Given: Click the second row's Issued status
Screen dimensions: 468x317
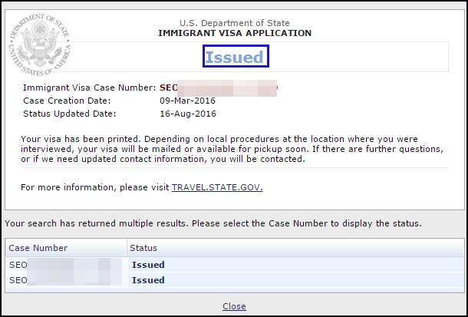Looking at the screenshot, I should (148, 280).
